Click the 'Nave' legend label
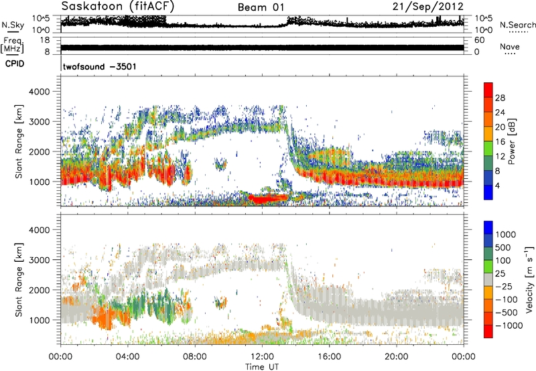 pyautogui.click(x=510, y=46)
